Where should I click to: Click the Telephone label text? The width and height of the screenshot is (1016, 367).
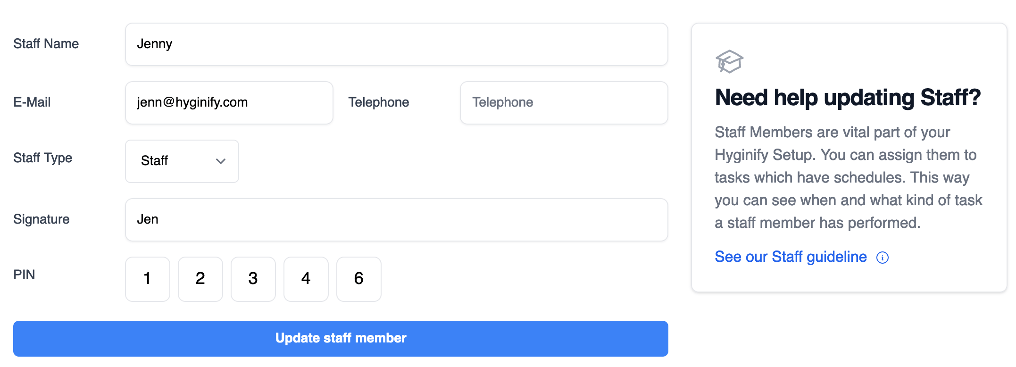click(x=378, y=102)
